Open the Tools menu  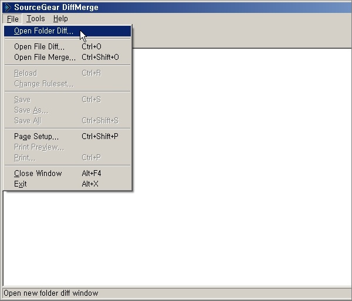(x=36, y=19)
